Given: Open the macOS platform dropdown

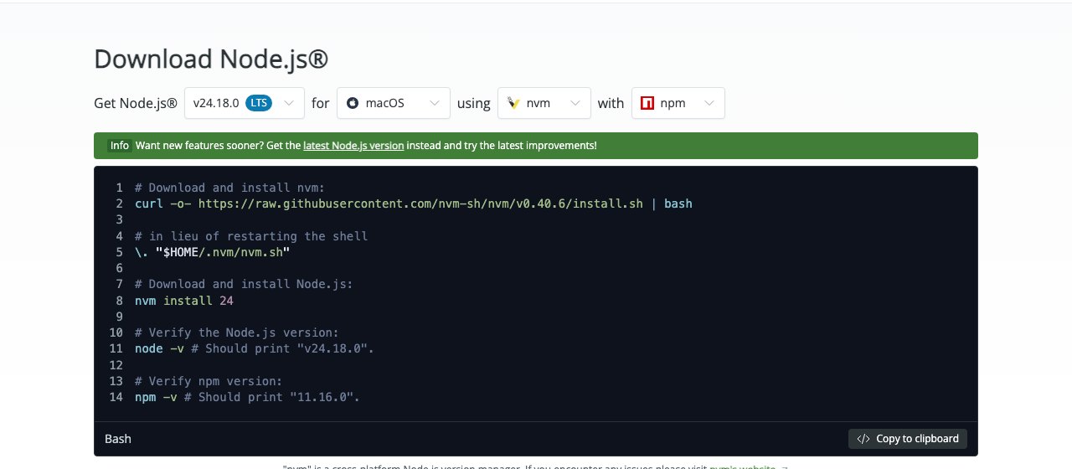Looking at the screenshot, I should click(x=394, y=103).
